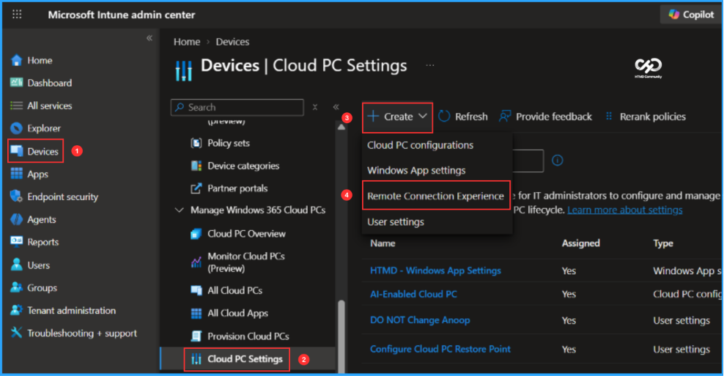The image size is (724, 376).
Task: Click the info icon beside the filter box
Action: [558, 161]
